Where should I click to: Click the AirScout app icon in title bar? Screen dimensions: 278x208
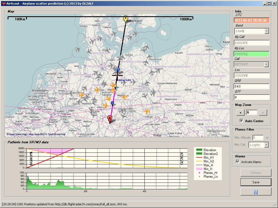coord(3,3)
